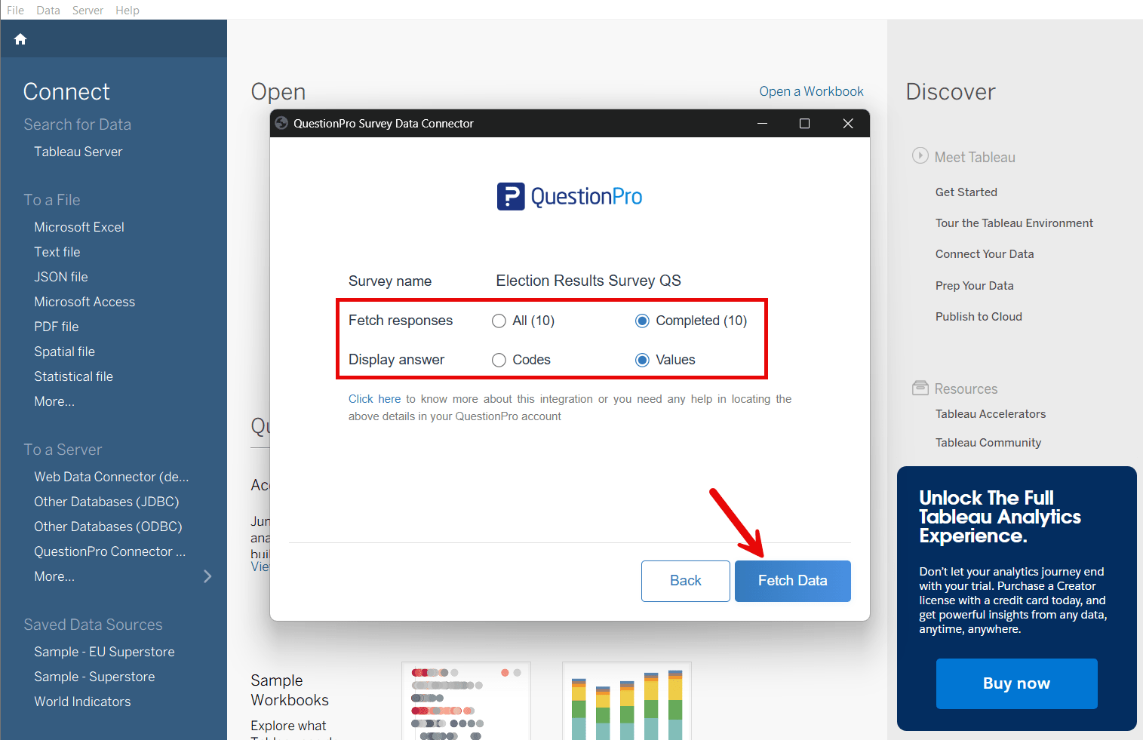Choose Codes for display answer
Screen dimensions: 1143x740
click(499, 360)
